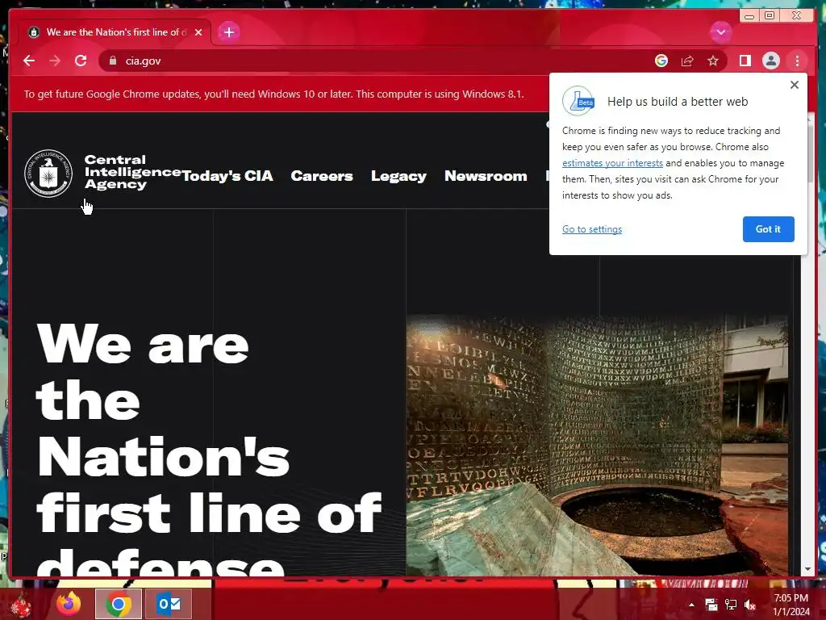Click the vertical scrollbar thumb
This screenshot has height=620, width=826.
(x=810, y=154)
